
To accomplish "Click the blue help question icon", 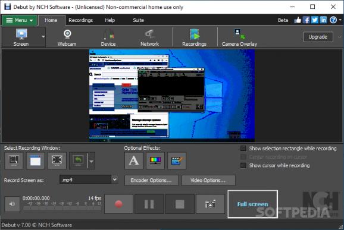I will coord(333,20).
